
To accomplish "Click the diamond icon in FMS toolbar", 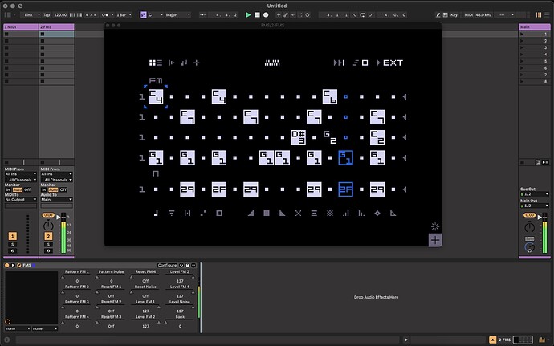I will click(x=377, y=213).
